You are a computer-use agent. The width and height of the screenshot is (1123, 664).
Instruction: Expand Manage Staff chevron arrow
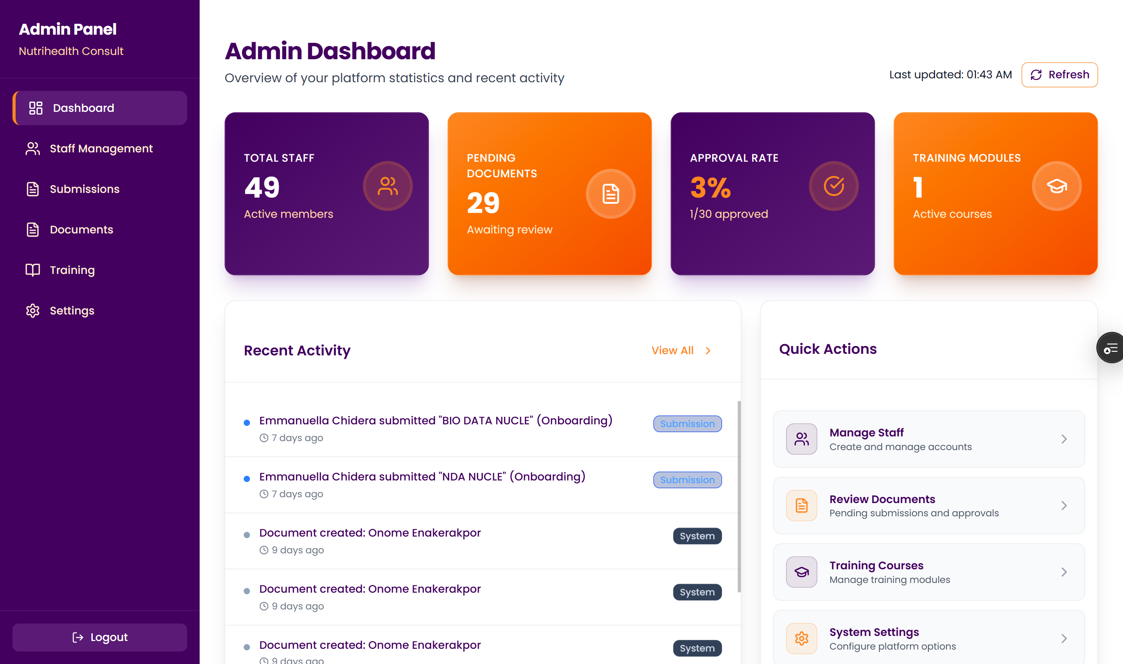pos(1064,439)
